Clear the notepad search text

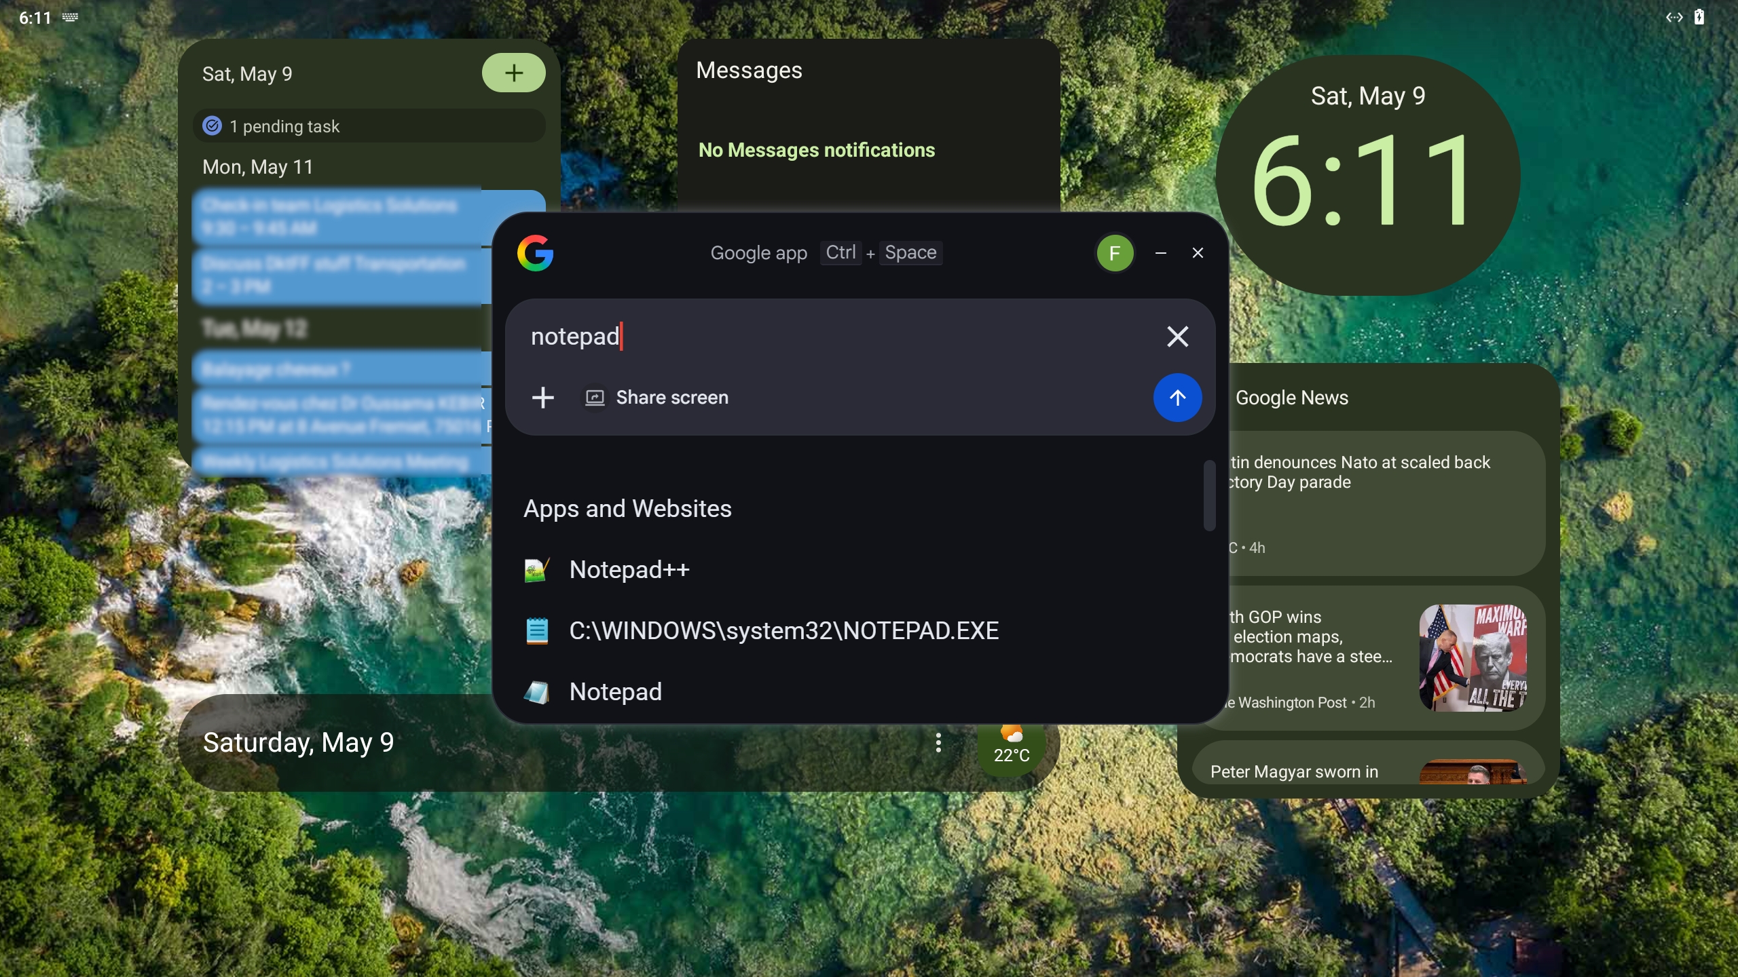(x=1177, y=337)
